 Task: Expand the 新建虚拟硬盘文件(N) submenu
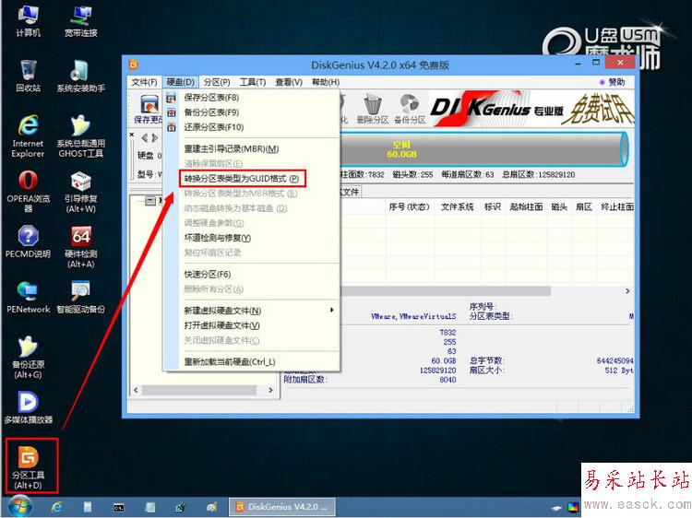click(x=258, y=311)
